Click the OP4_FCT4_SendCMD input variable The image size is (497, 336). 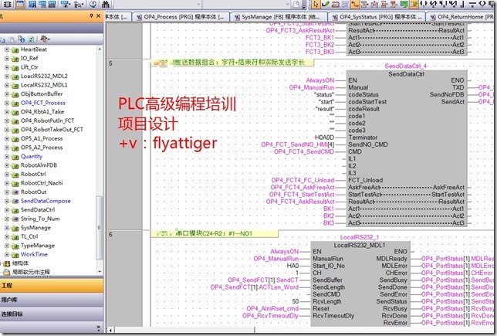tap(304, 151)
